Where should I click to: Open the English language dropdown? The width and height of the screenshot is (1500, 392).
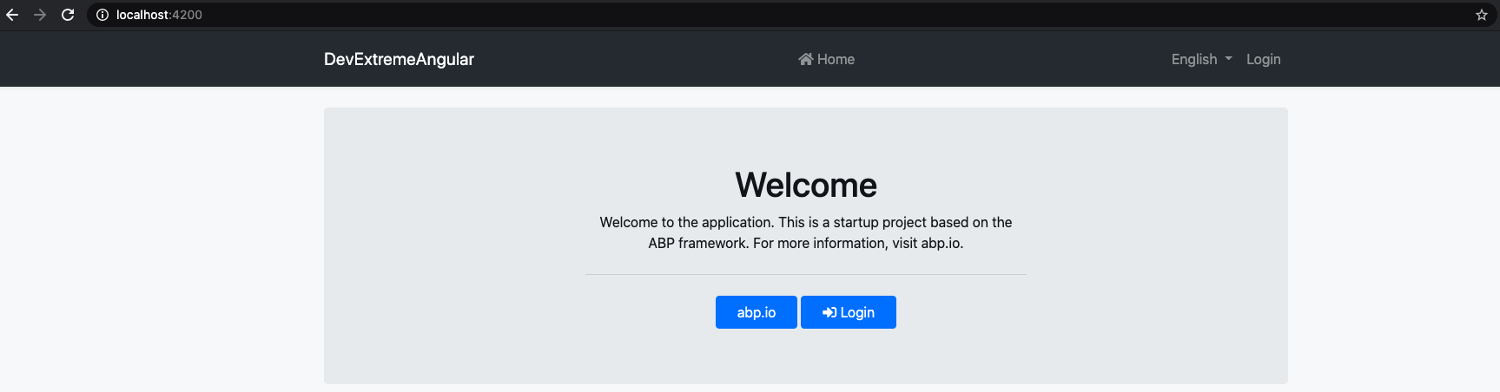point(1200,59)
